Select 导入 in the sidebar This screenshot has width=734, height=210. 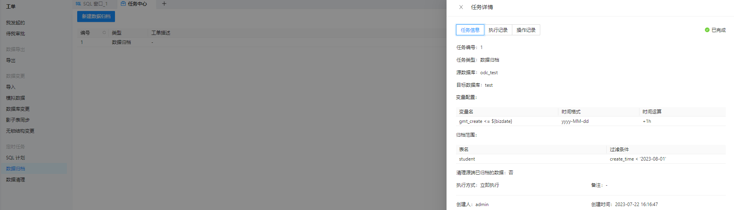pyautogui.click(x=11, y=87)
